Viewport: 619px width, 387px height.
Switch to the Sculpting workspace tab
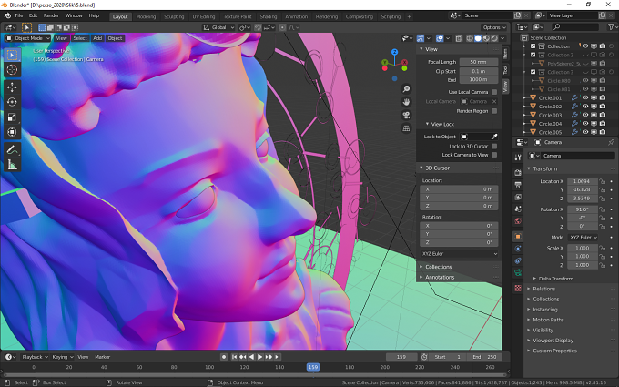pos(174,16)
